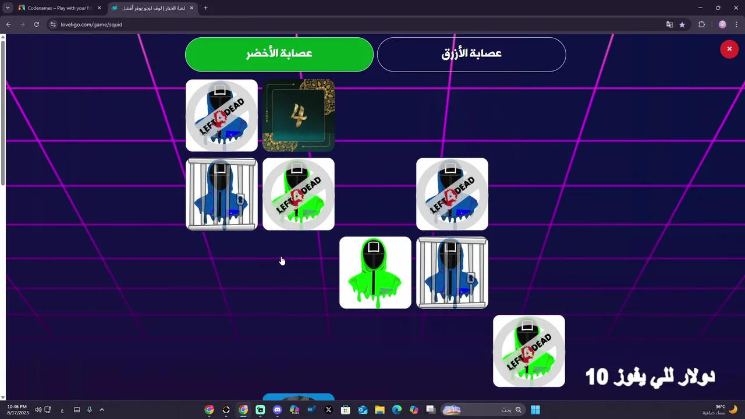Show hidden system tray icons
Image resolution: width=745 pixels, height=419 pixels.
click(x=102, y=410)
